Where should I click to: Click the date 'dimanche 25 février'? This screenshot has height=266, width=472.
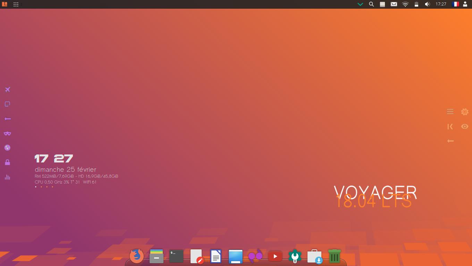(x=66, y=169)
